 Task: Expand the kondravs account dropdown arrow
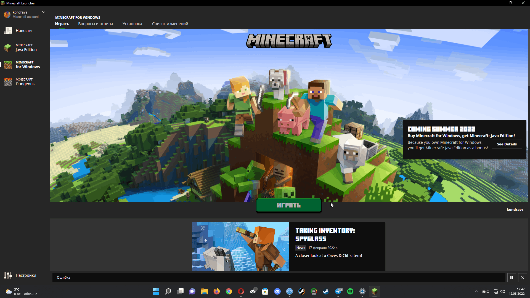point(44,12)
